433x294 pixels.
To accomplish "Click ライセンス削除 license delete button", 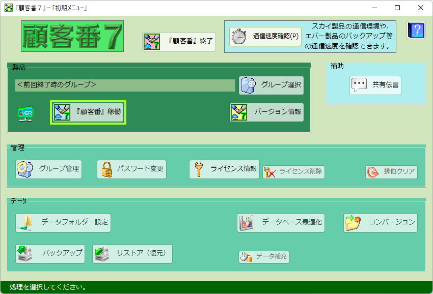I will click(293, 172).
